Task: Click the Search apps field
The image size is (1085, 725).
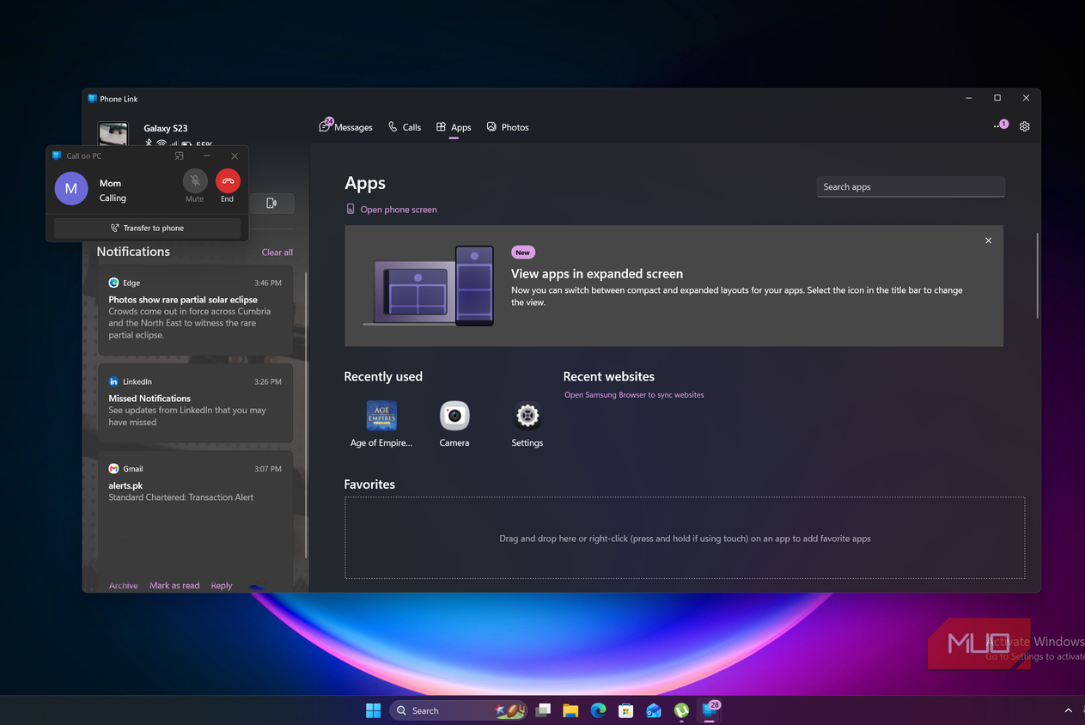Action: tap(911, 186)
